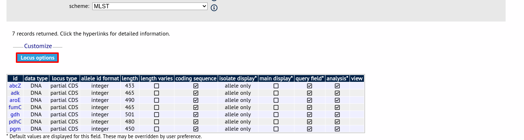The width and height of the screenshot is (524, 140).
Task: Toggle query field checkbox for adk
Action: (x=310, y=93)
